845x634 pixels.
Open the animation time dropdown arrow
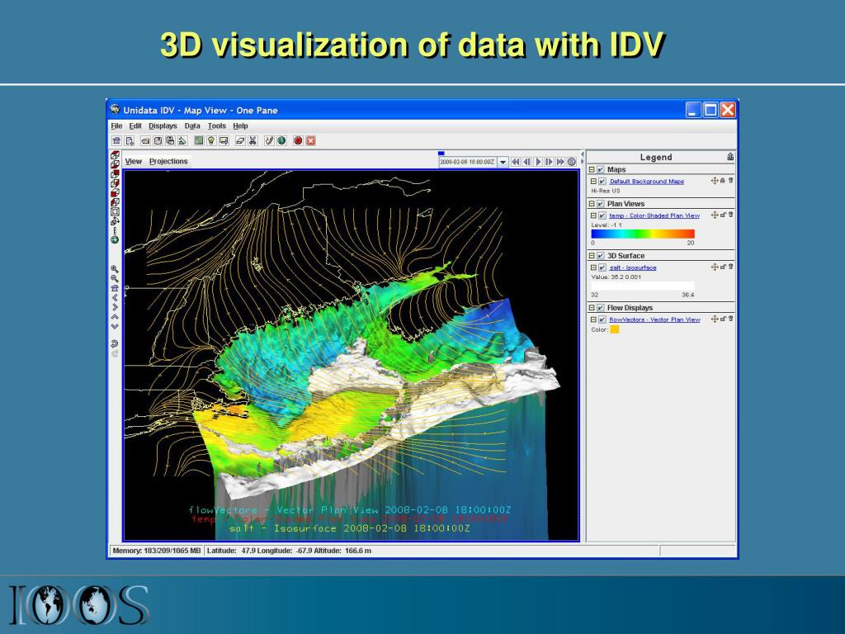pos(503,162)
